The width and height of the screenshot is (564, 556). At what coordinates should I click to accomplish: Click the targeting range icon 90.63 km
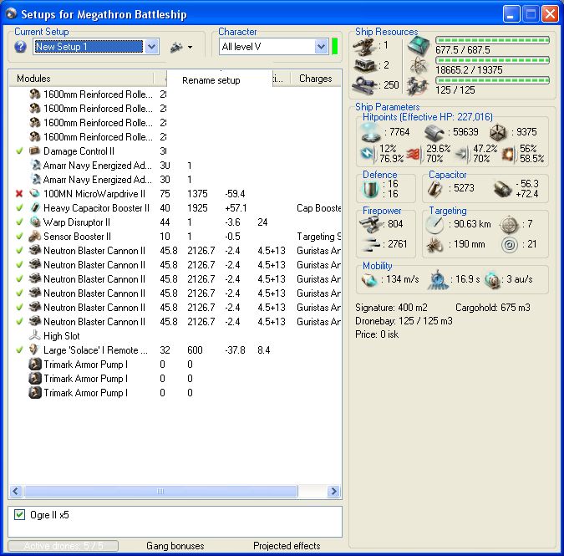[x=434, y=224]
